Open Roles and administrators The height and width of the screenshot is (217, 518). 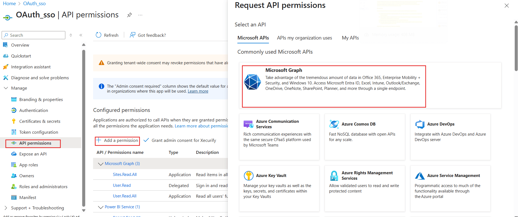(43, 187)
